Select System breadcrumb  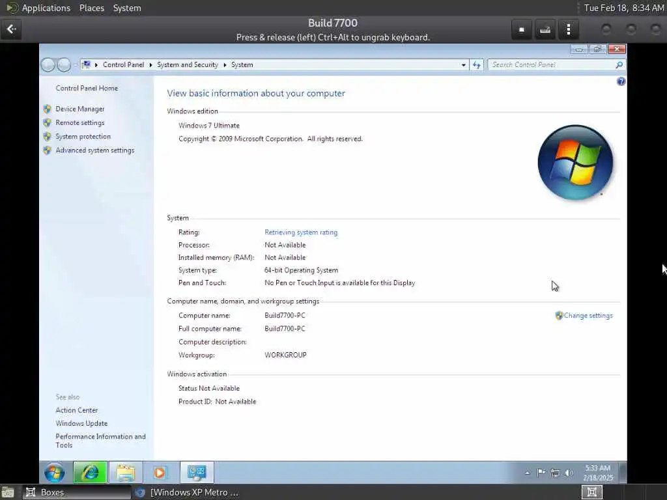242,64
